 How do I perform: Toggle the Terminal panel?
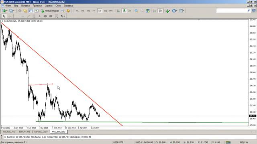37,11
